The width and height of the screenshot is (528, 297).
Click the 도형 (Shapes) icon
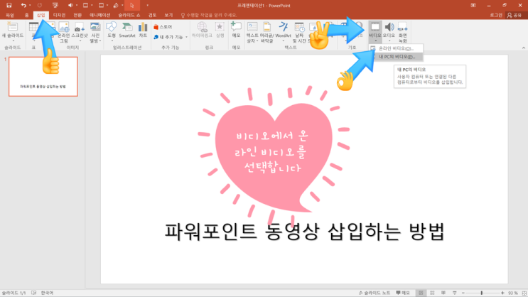pos(111,27)
